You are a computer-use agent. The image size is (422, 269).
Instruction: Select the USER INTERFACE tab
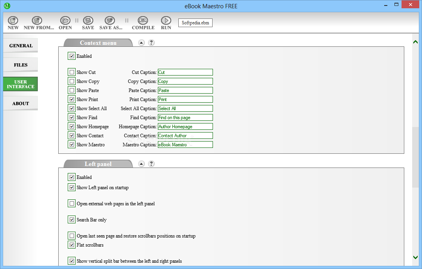click(21, 84)
